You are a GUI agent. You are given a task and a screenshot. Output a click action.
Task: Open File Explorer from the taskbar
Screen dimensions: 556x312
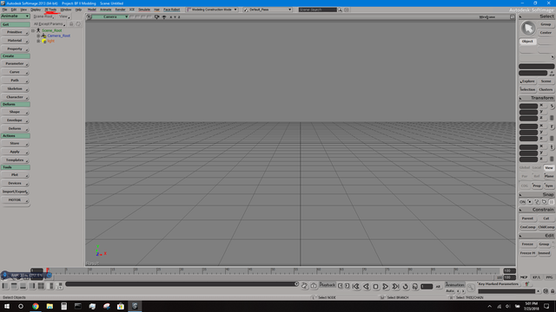tap(50, 306)
